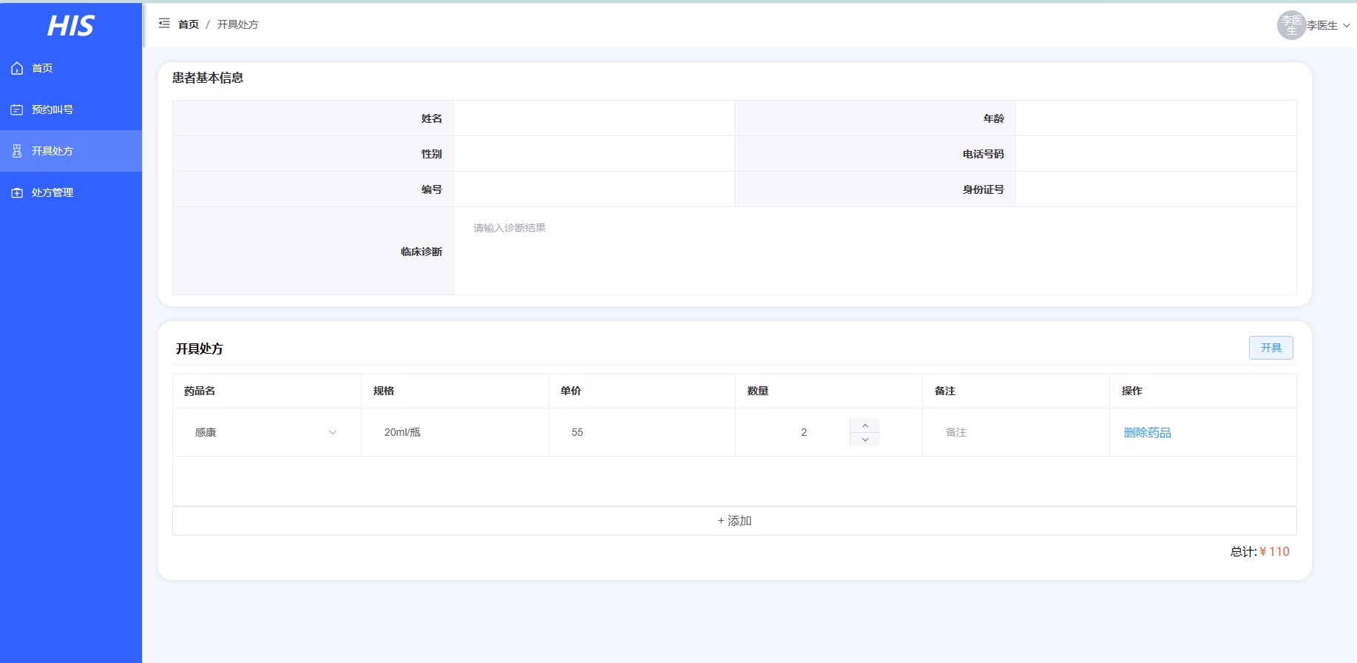Viewport: 1357px width, 663px height.
Task: Click the 单价 field showing 55
Action: pyautogui.click(x=642, y=432)
